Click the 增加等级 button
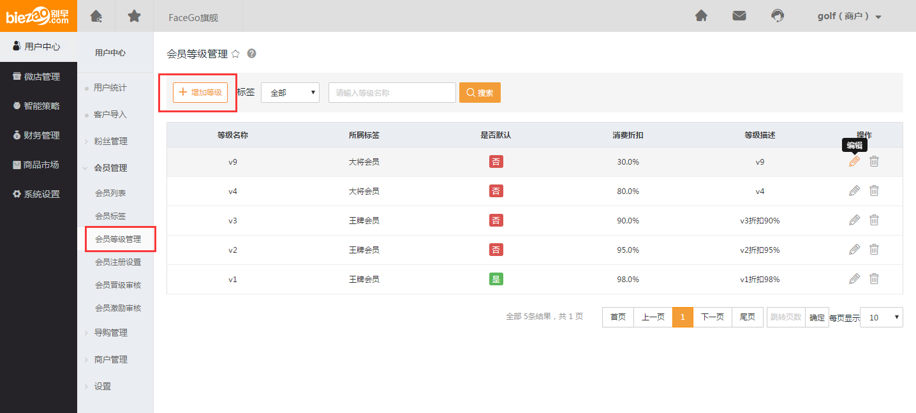Screen dimensions: 916x413 pos(200,93)
